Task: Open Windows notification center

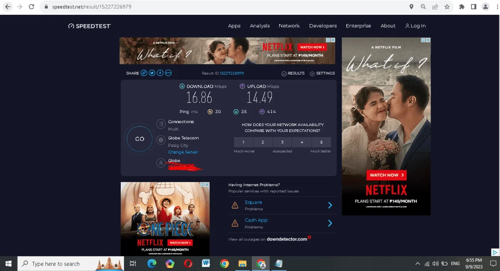Action: (x=494, y=264)
